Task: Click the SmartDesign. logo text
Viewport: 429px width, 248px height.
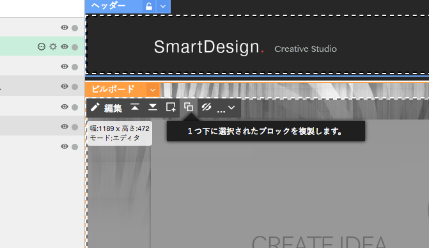Action: pos(209,47)
